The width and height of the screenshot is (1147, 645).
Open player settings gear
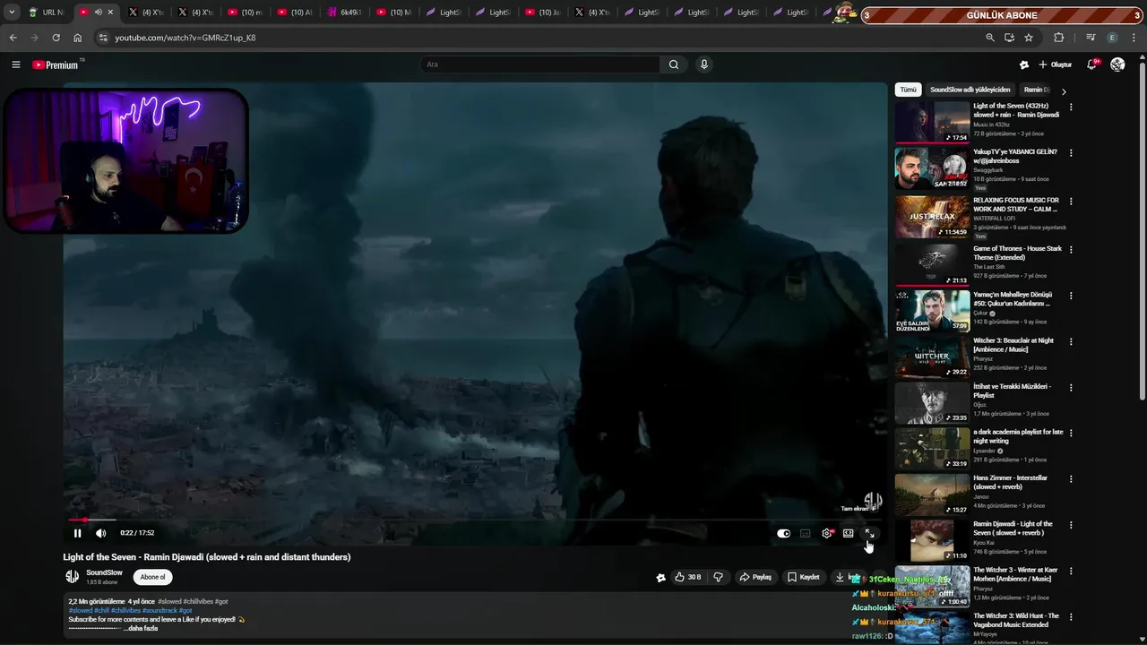coord(826,533)
